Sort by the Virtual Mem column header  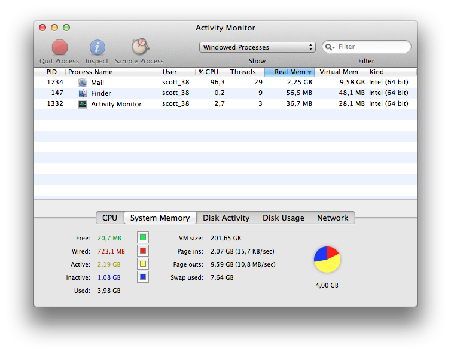(340, 72)
